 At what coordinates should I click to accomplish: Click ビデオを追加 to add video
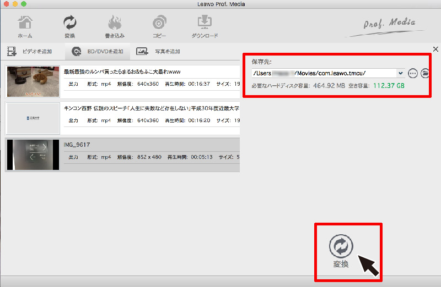click(x=30, y=51)
